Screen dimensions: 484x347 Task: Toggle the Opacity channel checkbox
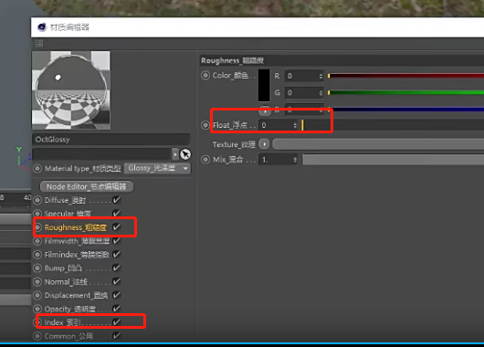tap(116, 309)
